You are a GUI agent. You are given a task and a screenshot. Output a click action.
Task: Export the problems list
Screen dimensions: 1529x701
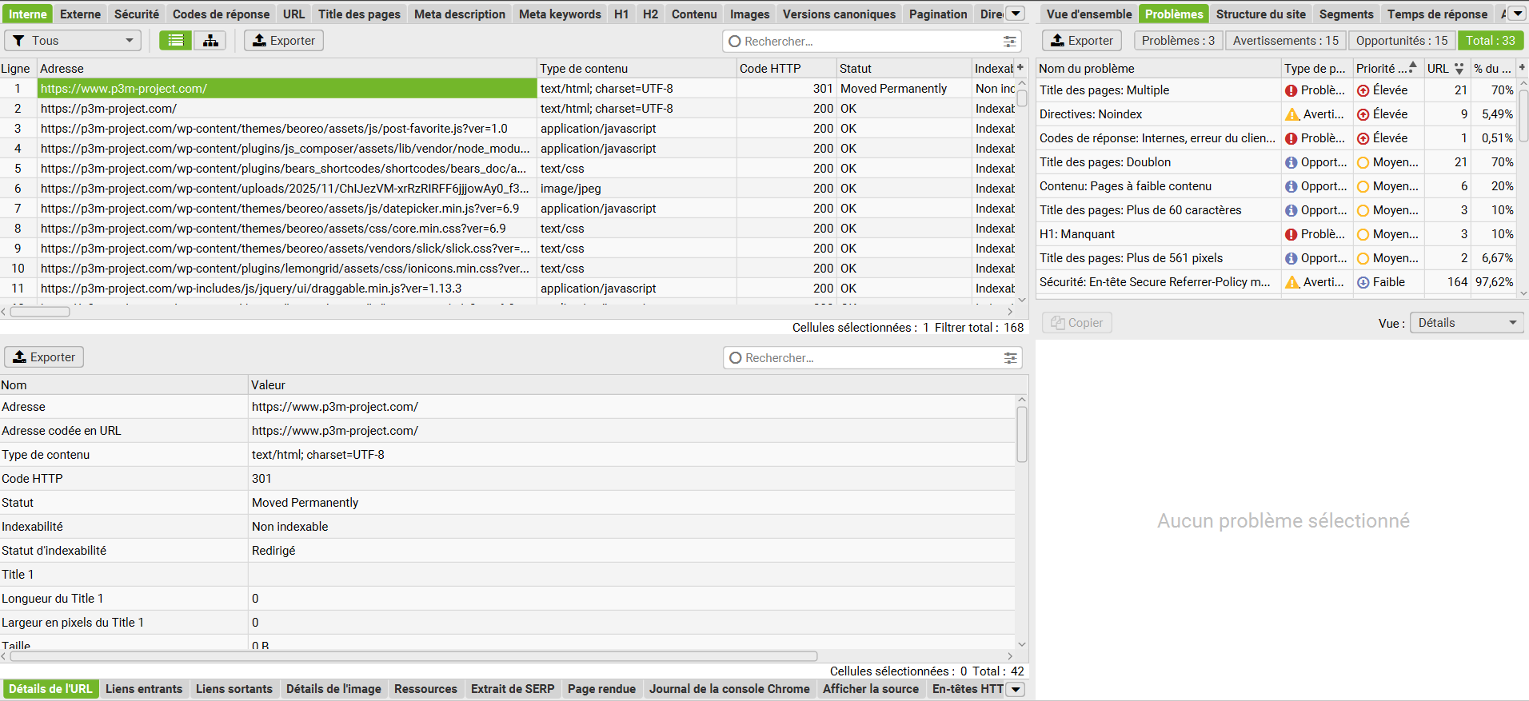pyautogui.click(x=1082, y=41)
